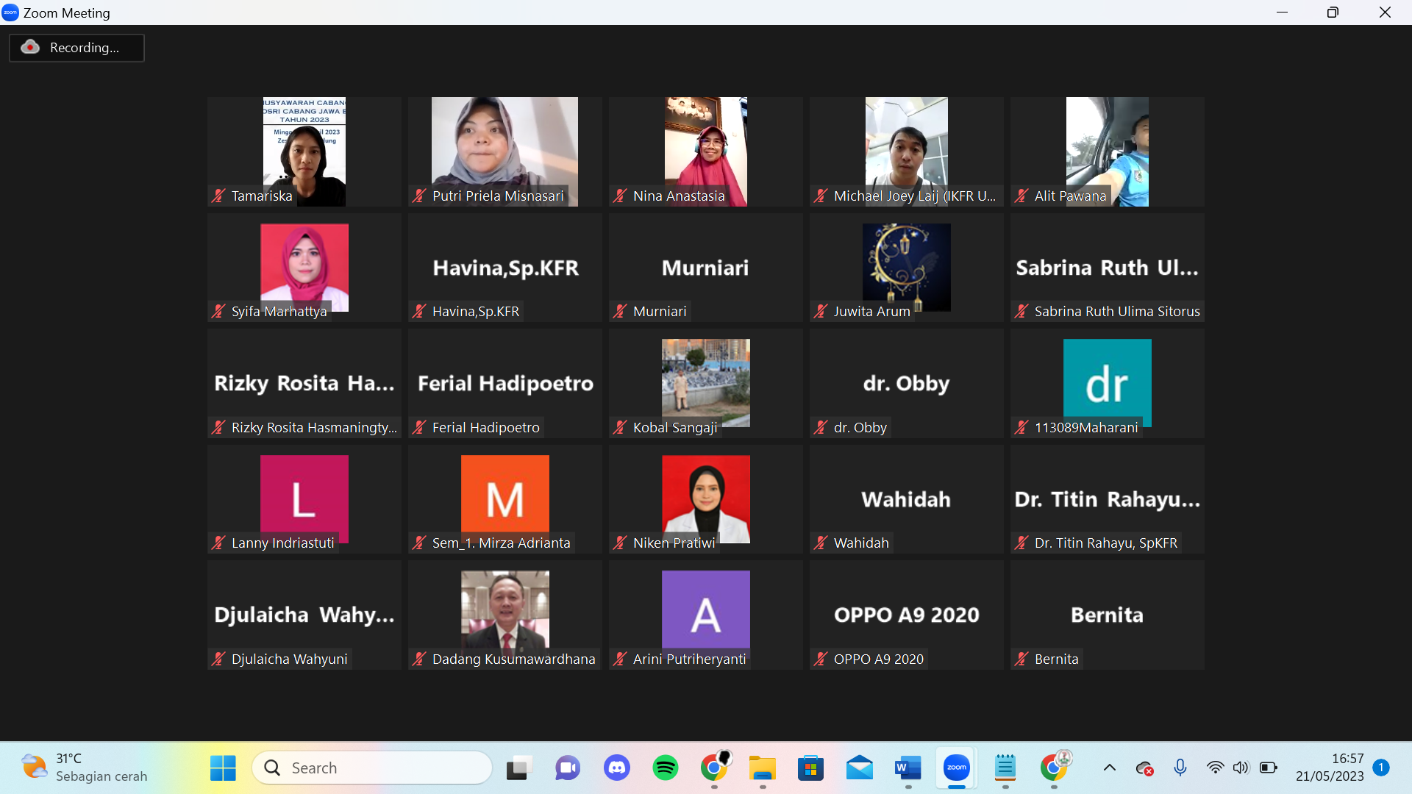Viewport: 1412px width, 794px height.
Task: Click the Recording indicator button
Action: (x=76, y=48)
